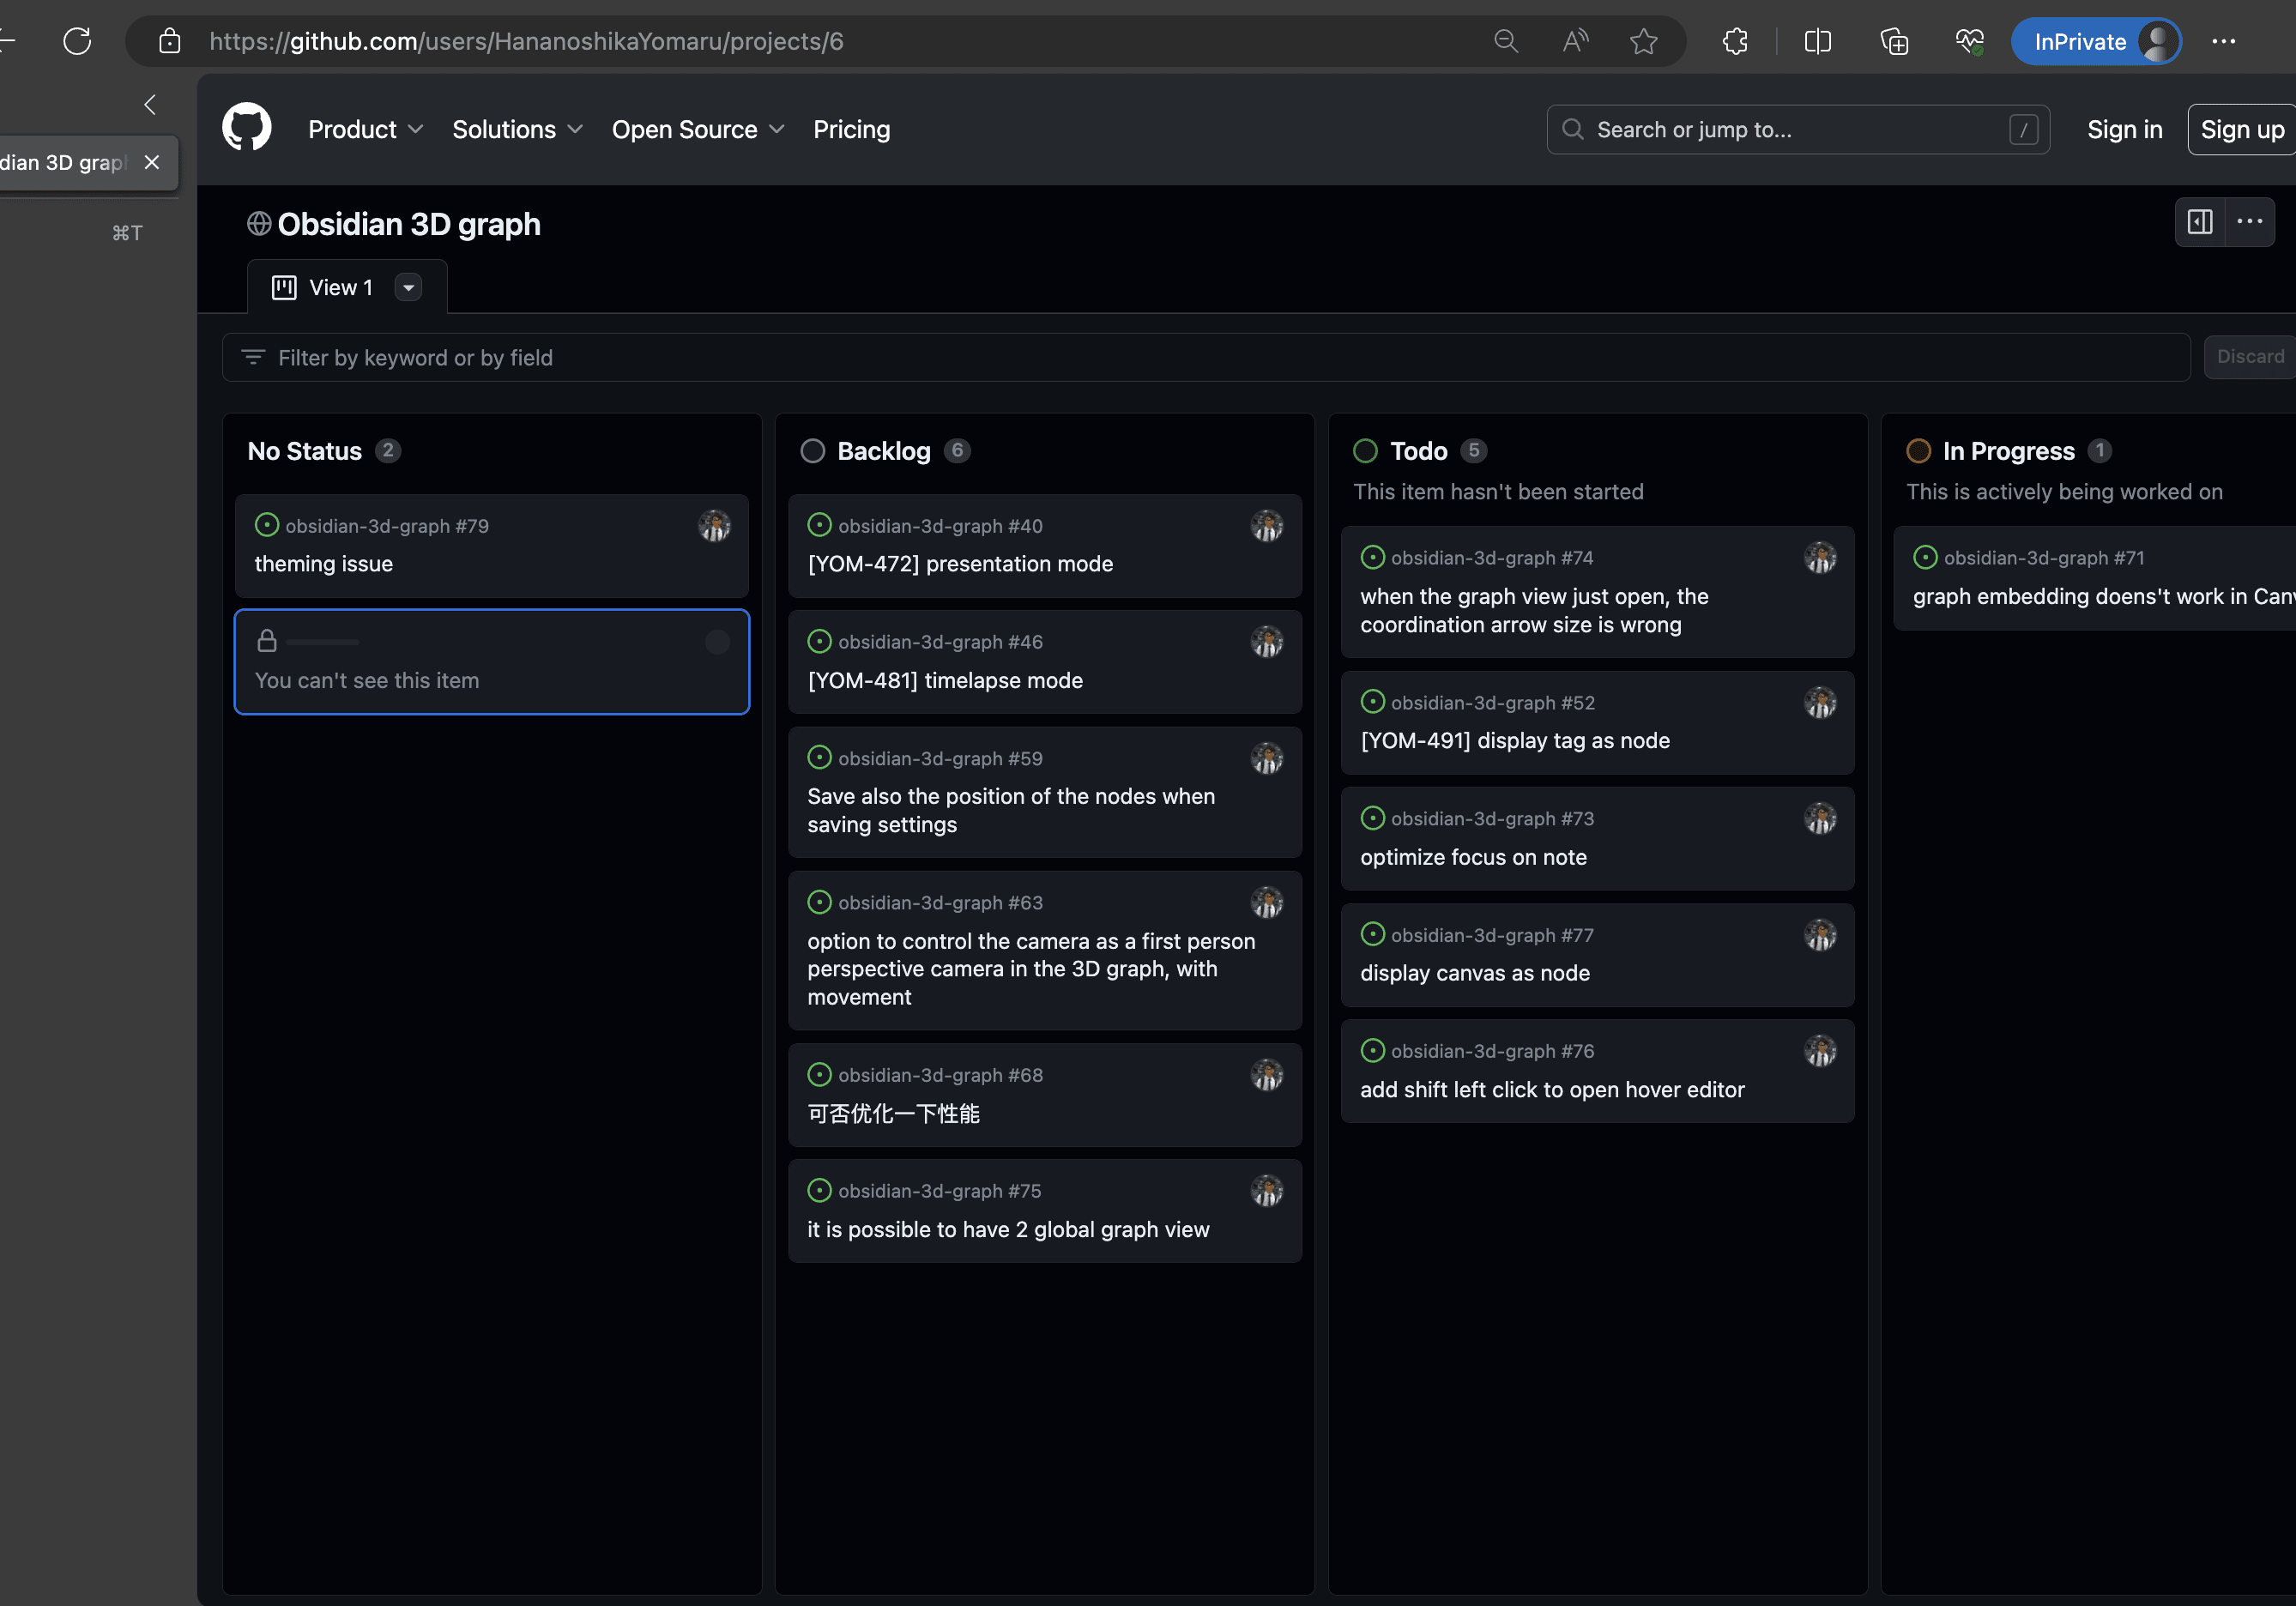This screenshot has height=1606, width=2296.
Task: Click the Sign up button
Action: (2242, 129)
